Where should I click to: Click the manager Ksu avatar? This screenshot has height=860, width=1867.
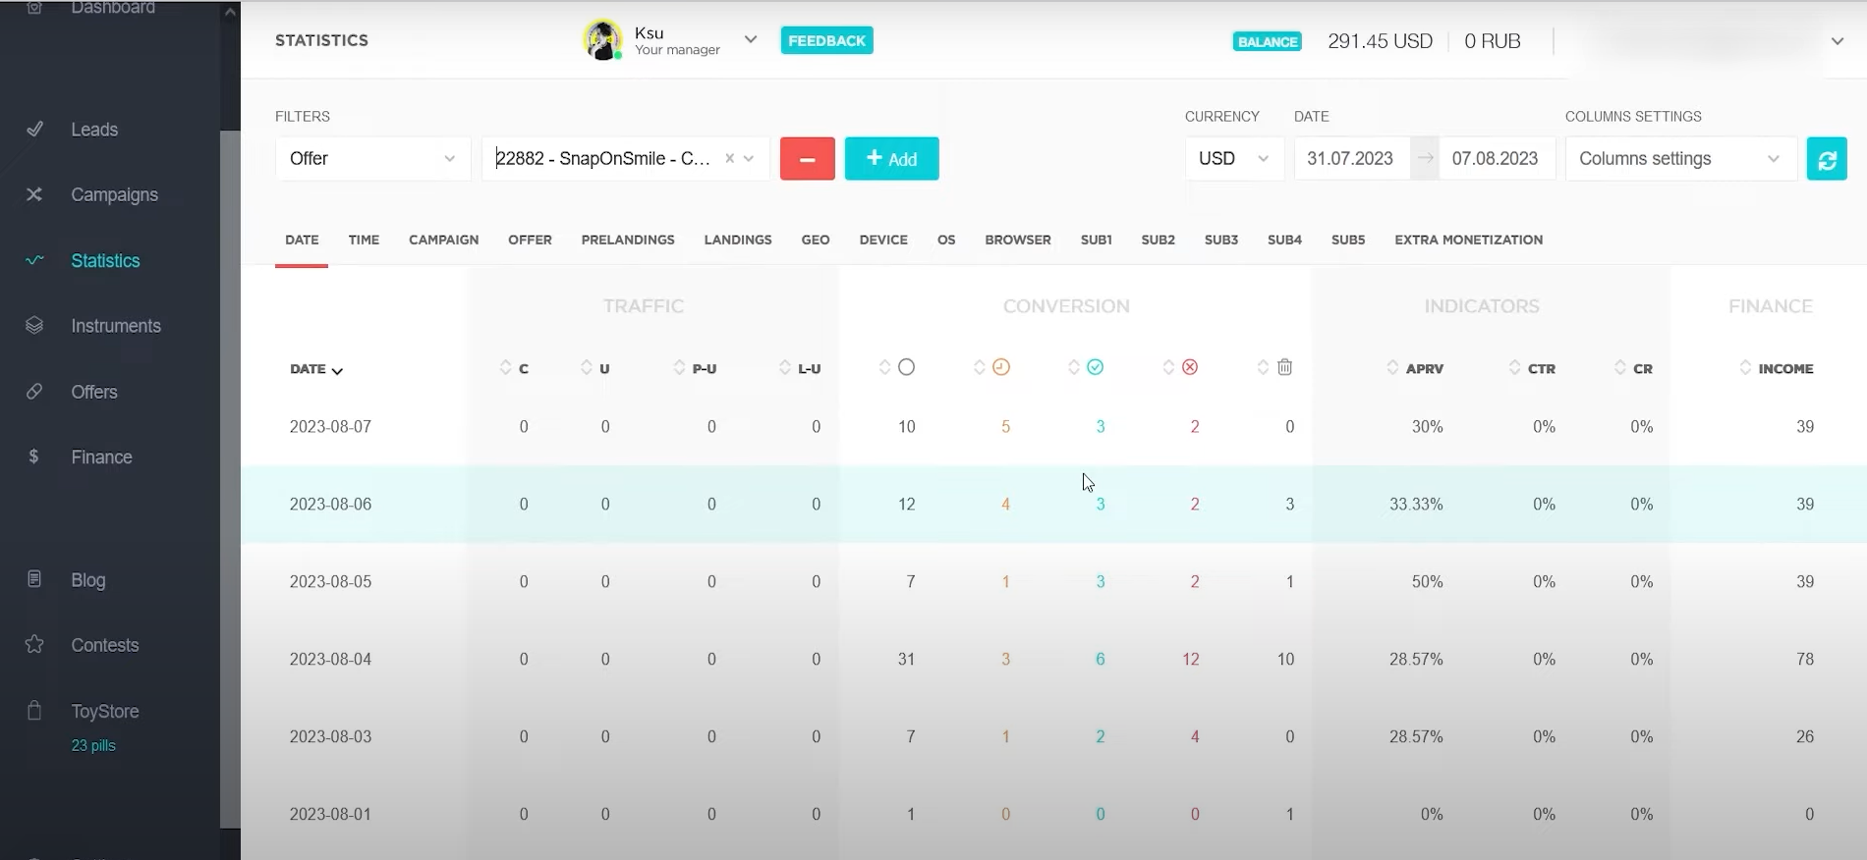[602, 40]
